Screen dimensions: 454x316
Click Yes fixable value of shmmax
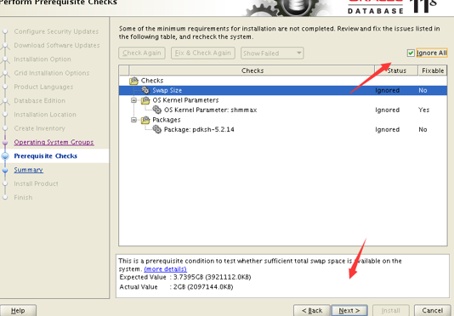[423, 110]
